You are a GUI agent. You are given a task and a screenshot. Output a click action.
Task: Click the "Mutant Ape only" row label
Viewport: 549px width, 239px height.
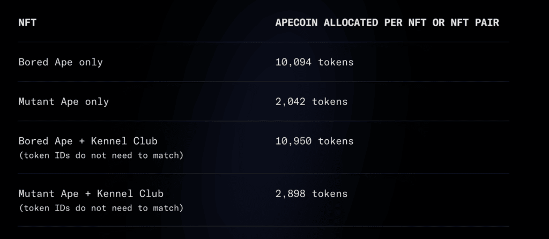63,101
